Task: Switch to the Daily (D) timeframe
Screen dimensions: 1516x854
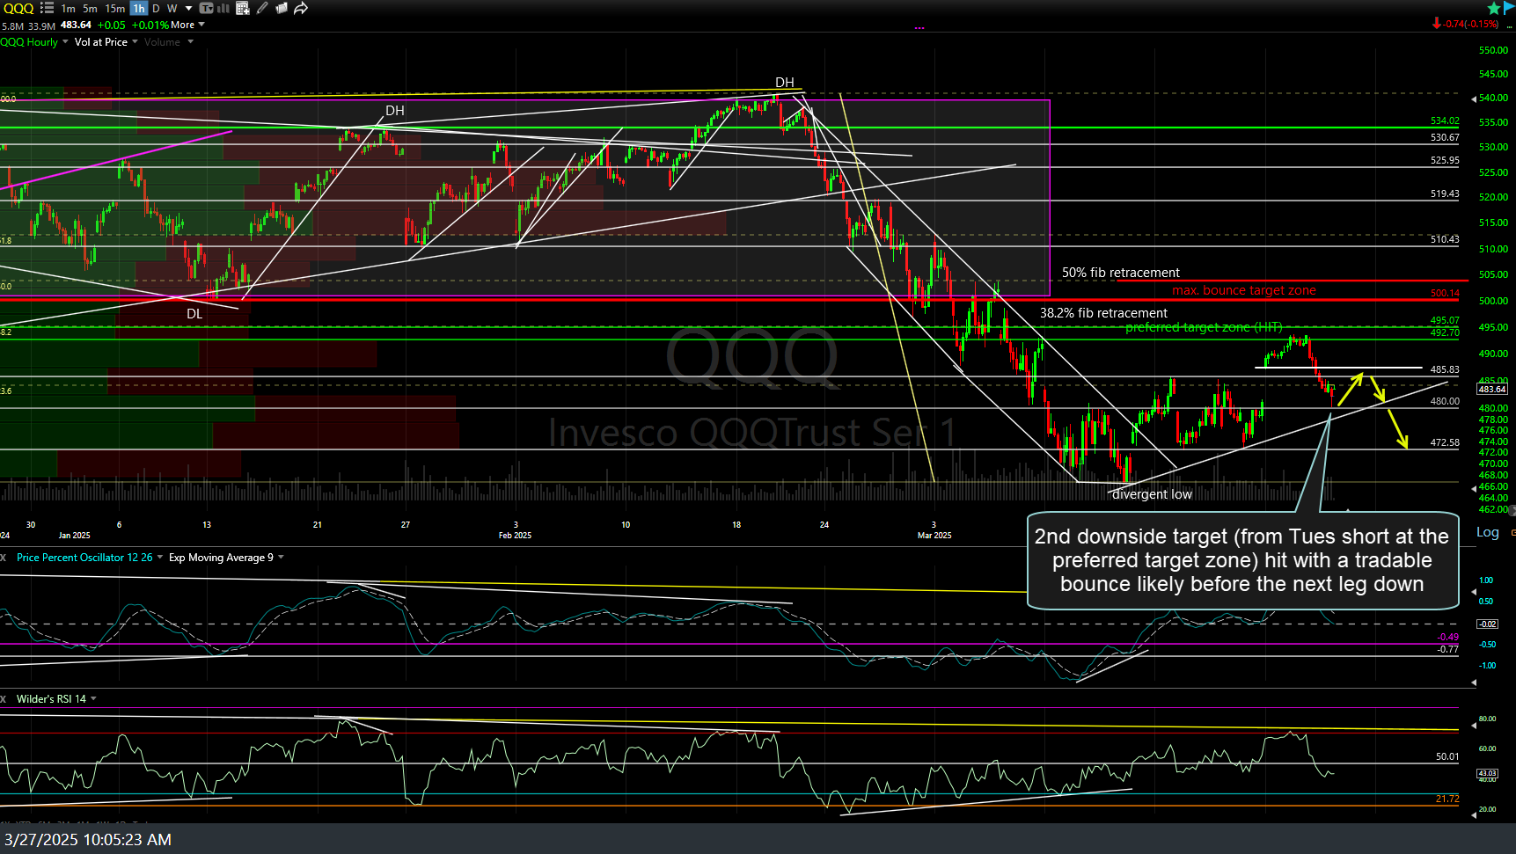Action: click(156, 8)
